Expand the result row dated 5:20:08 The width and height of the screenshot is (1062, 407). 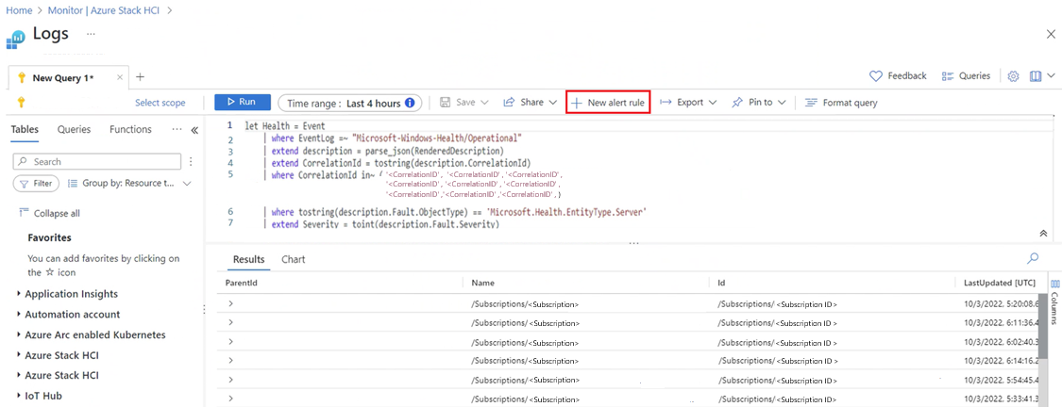click(231, 303)
